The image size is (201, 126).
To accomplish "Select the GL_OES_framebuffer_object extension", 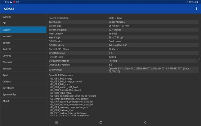I will [x=65, y=90].
